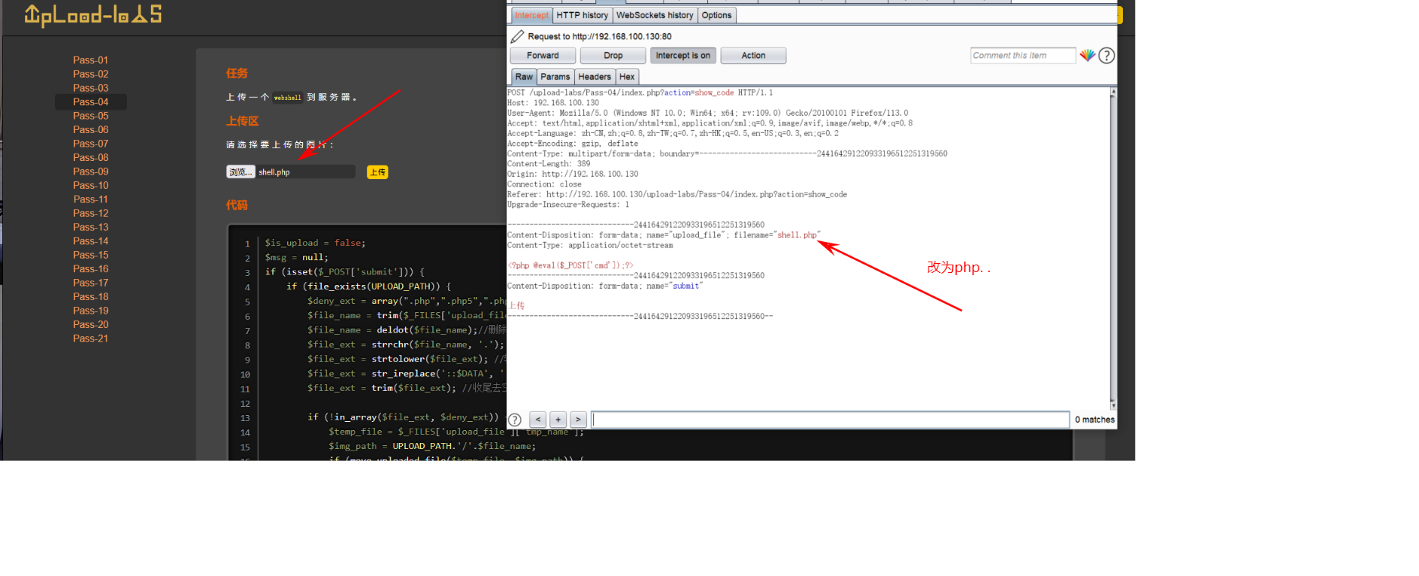Viewport: 1419px width, 576px height.
Task: Open Pass-17 in the sidebar
Action: click(x=91, y=283)
